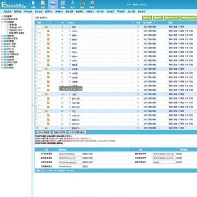Open 后台首页 in the secondary menu bar

(x=110, y=11)
